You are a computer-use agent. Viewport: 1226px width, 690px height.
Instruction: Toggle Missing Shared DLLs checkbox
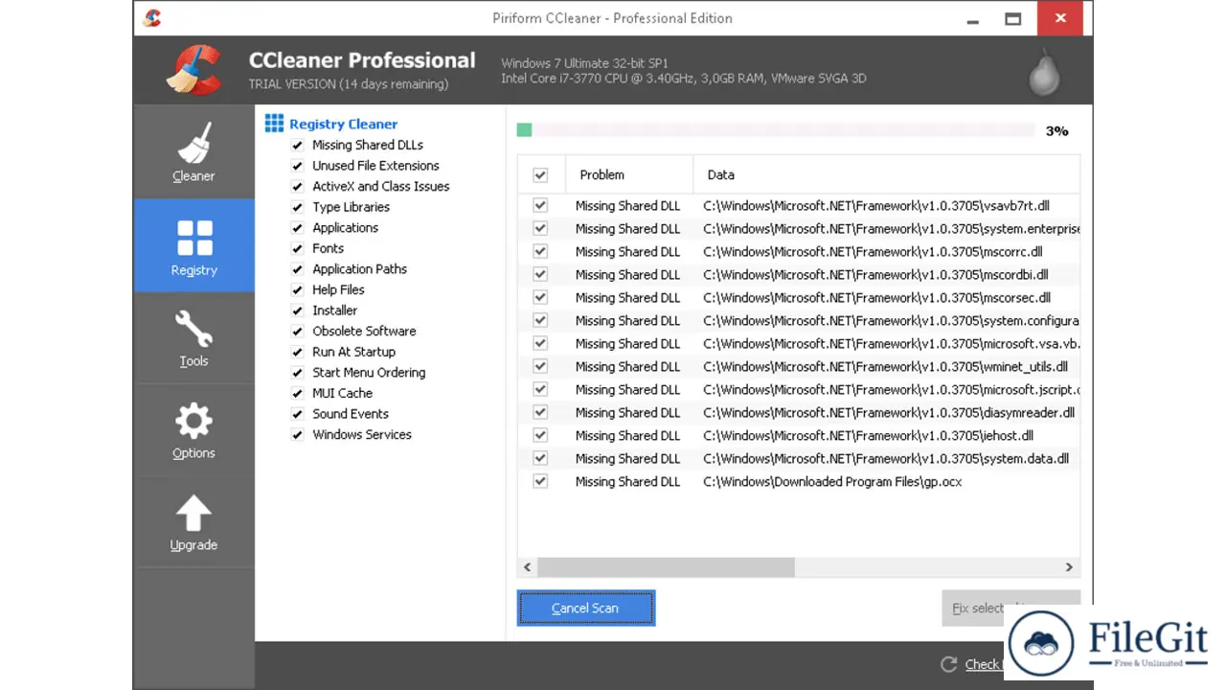click(298, 146)
